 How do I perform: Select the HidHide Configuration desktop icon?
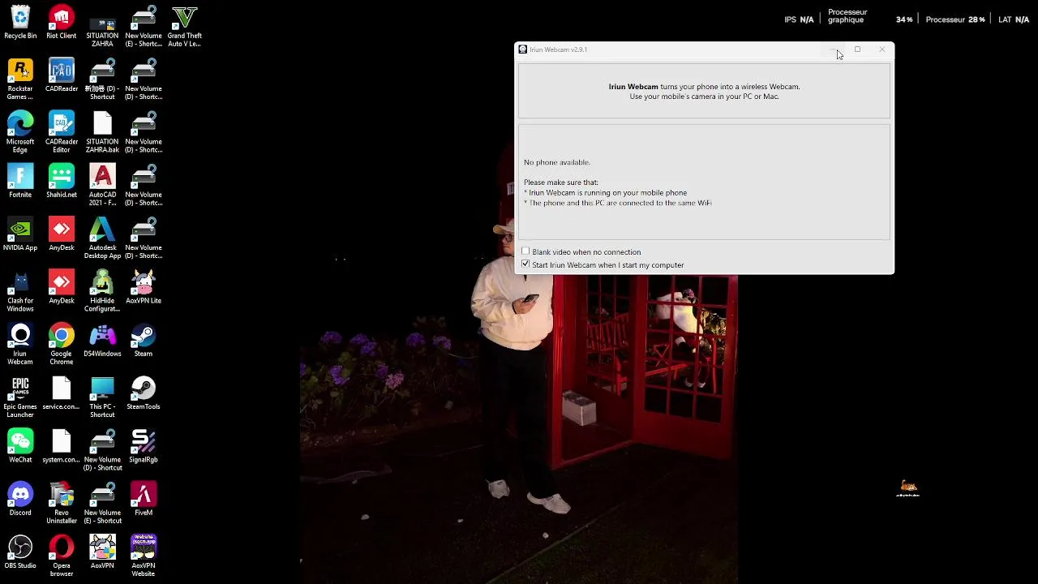click(102, 291)
